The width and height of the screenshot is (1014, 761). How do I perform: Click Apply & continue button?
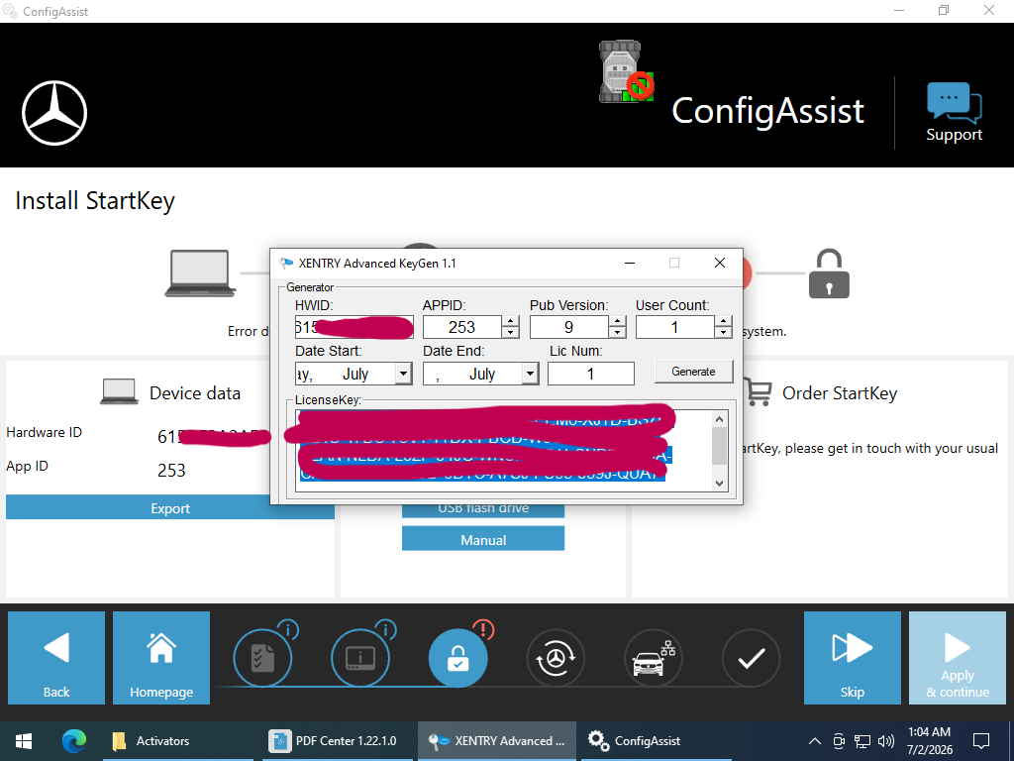pyautogui.click(x=958, y=658)
